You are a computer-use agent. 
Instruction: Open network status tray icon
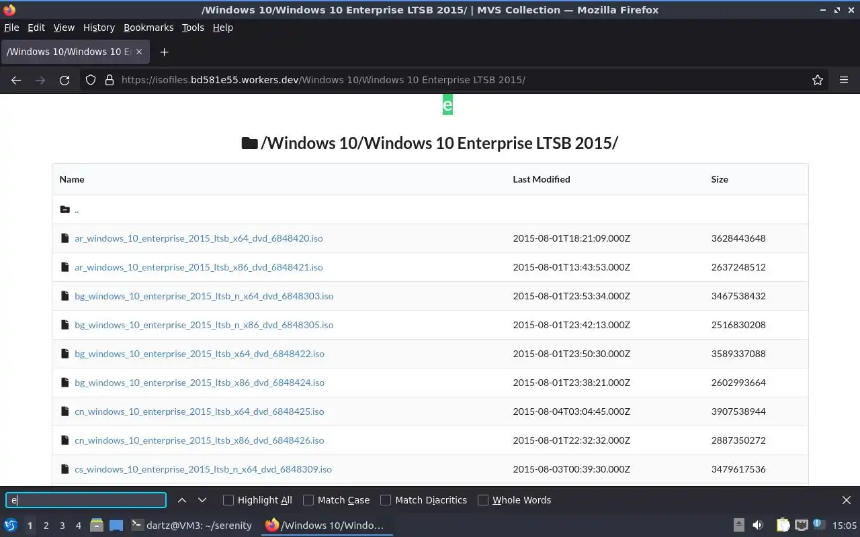click(801, 525)
